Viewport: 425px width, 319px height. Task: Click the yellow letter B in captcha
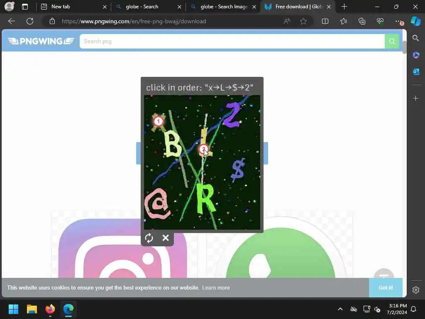[x=172, y=144]
